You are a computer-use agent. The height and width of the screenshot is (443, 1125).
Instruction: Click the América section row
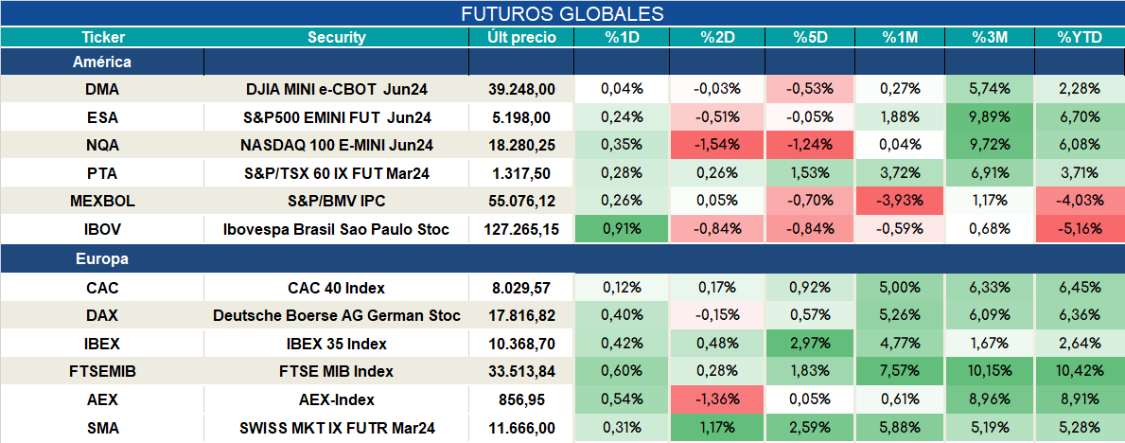tap(562, 62)
